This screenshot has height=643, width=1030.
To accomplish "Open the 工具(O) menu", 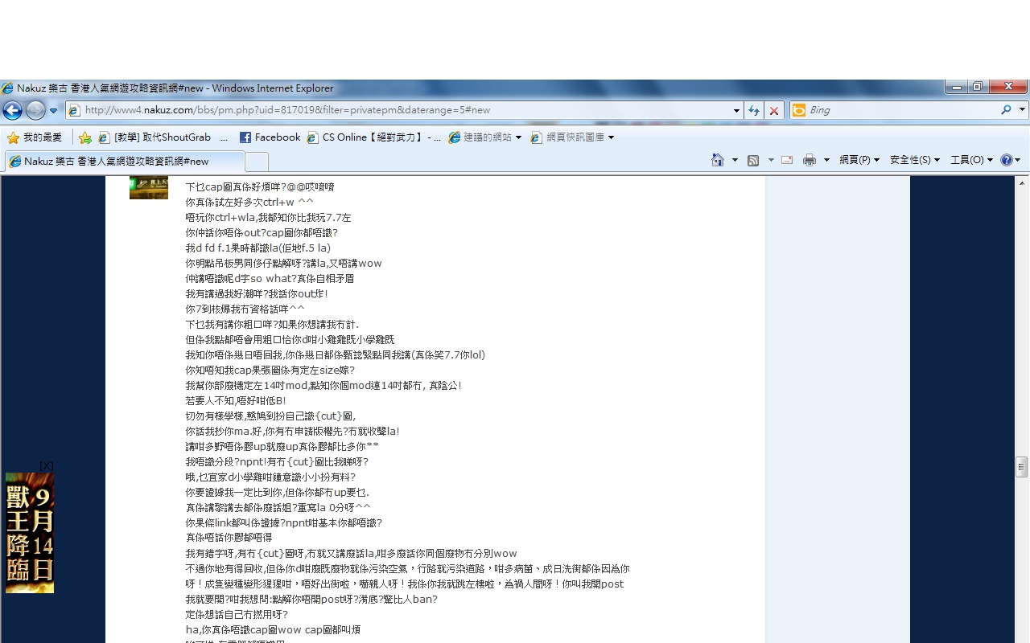I will [x=971, y=160].
